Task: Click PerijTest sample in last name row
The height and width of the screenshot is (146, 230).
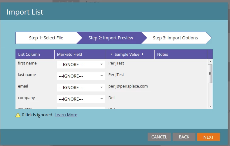Action: [116, 75]
